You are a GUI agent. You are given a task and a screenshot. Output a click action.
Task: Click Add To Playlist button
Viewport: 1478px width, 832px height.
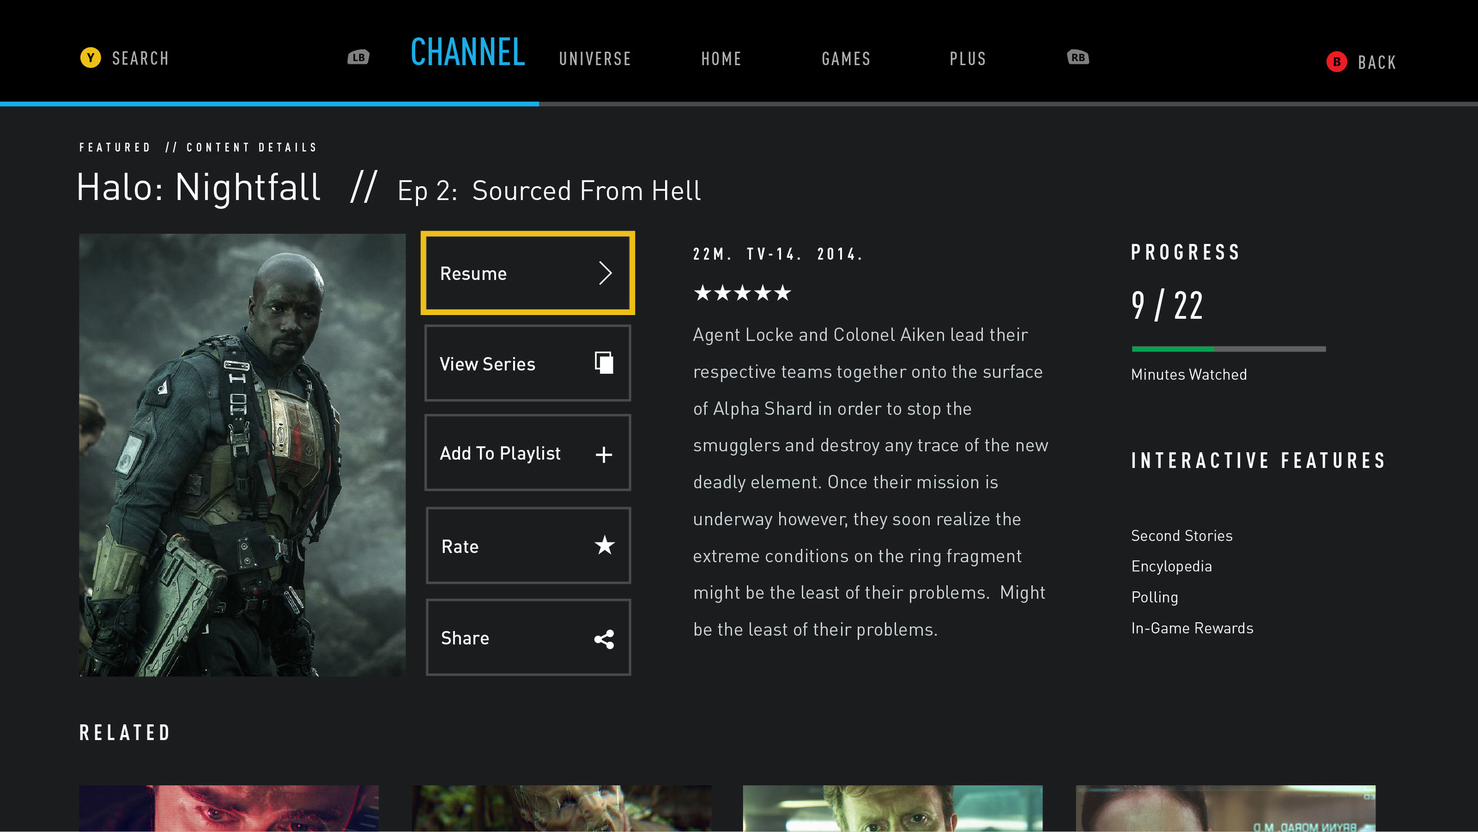[528, 453]
